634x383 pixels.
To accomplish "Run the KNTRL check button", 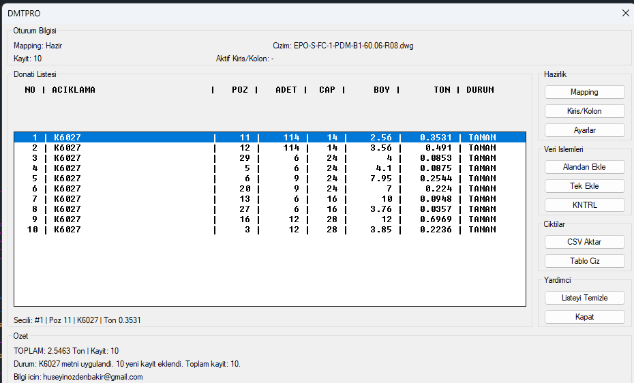I will (584, 205).
